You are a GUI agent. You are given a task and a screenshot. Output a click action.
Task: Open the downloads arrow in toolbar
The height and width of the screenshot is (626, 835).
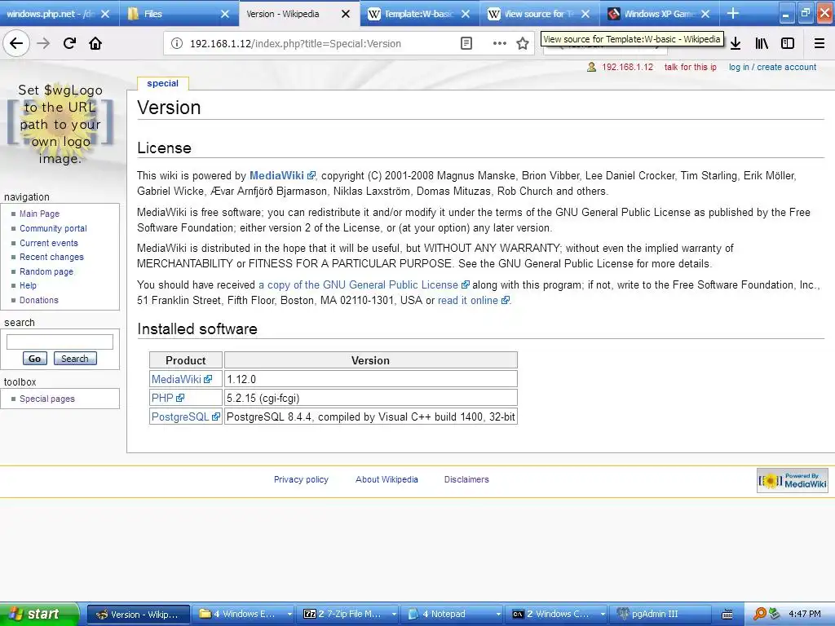tap(736, 44)
